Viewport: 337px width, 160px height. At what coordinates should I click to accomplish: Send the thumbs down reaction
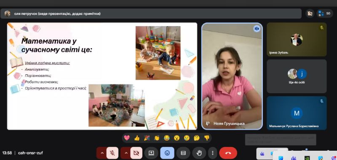click(x=206, y=138)
